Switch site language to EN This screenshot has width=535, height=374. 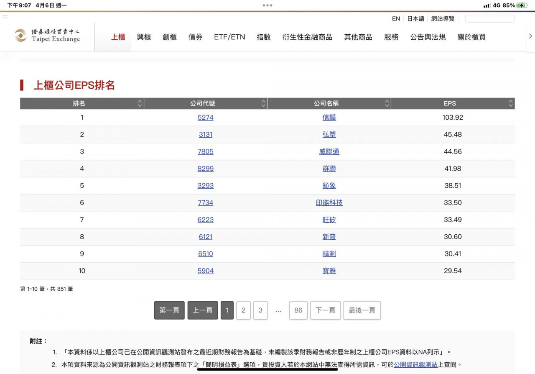(396, 19)
